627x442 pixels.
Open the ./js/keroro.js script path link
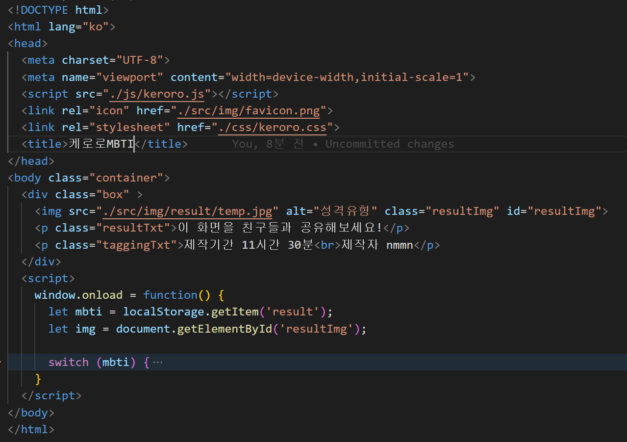tap(157, 94)
